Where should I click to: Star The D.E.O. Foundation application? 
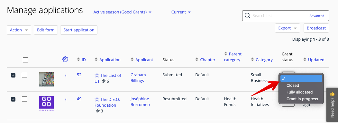point(97,99)
